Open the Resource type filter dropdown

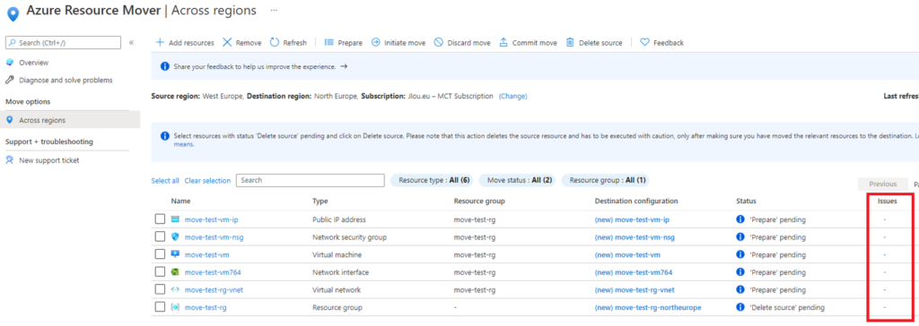click(x=434, y=180)
